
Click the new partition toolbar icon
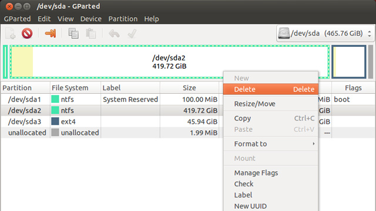(x=11, y=33)
